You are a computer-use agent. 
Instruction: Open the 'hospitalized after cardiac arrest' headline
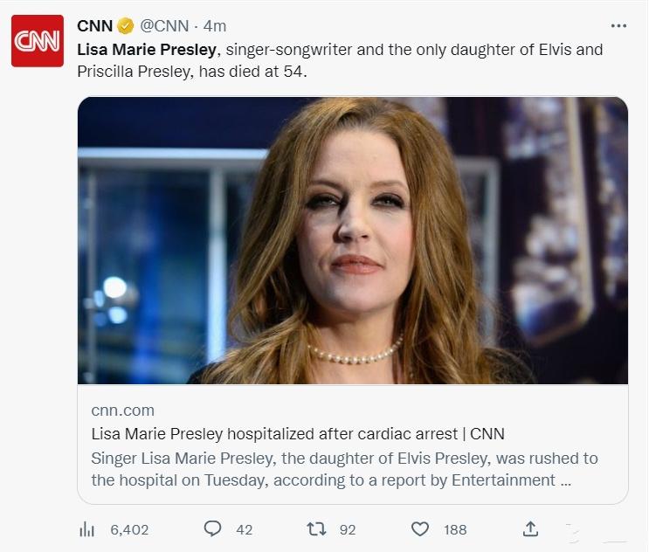297,434
